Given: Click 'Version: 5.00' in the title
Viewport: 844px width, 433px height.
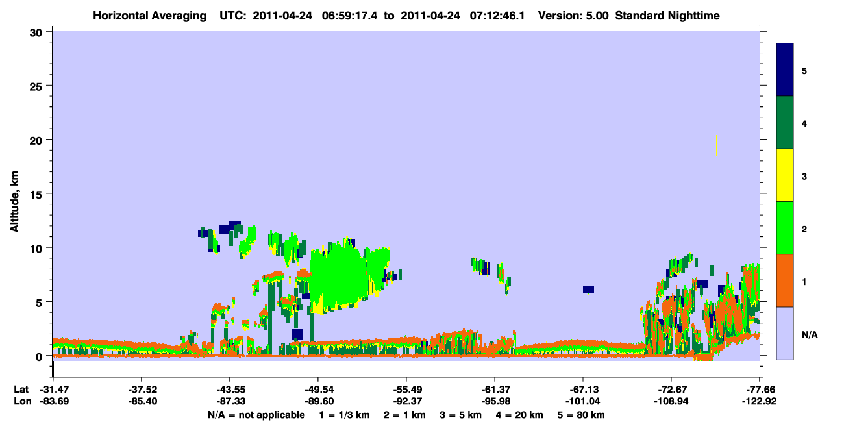Looking at the screenshot, I should 572,16.
